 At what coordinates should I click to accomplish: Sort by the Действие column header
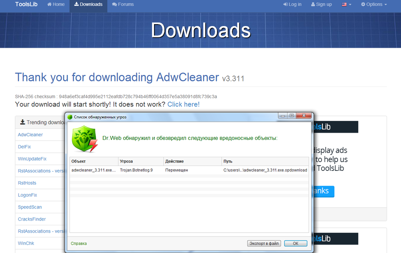coord(192,161)
